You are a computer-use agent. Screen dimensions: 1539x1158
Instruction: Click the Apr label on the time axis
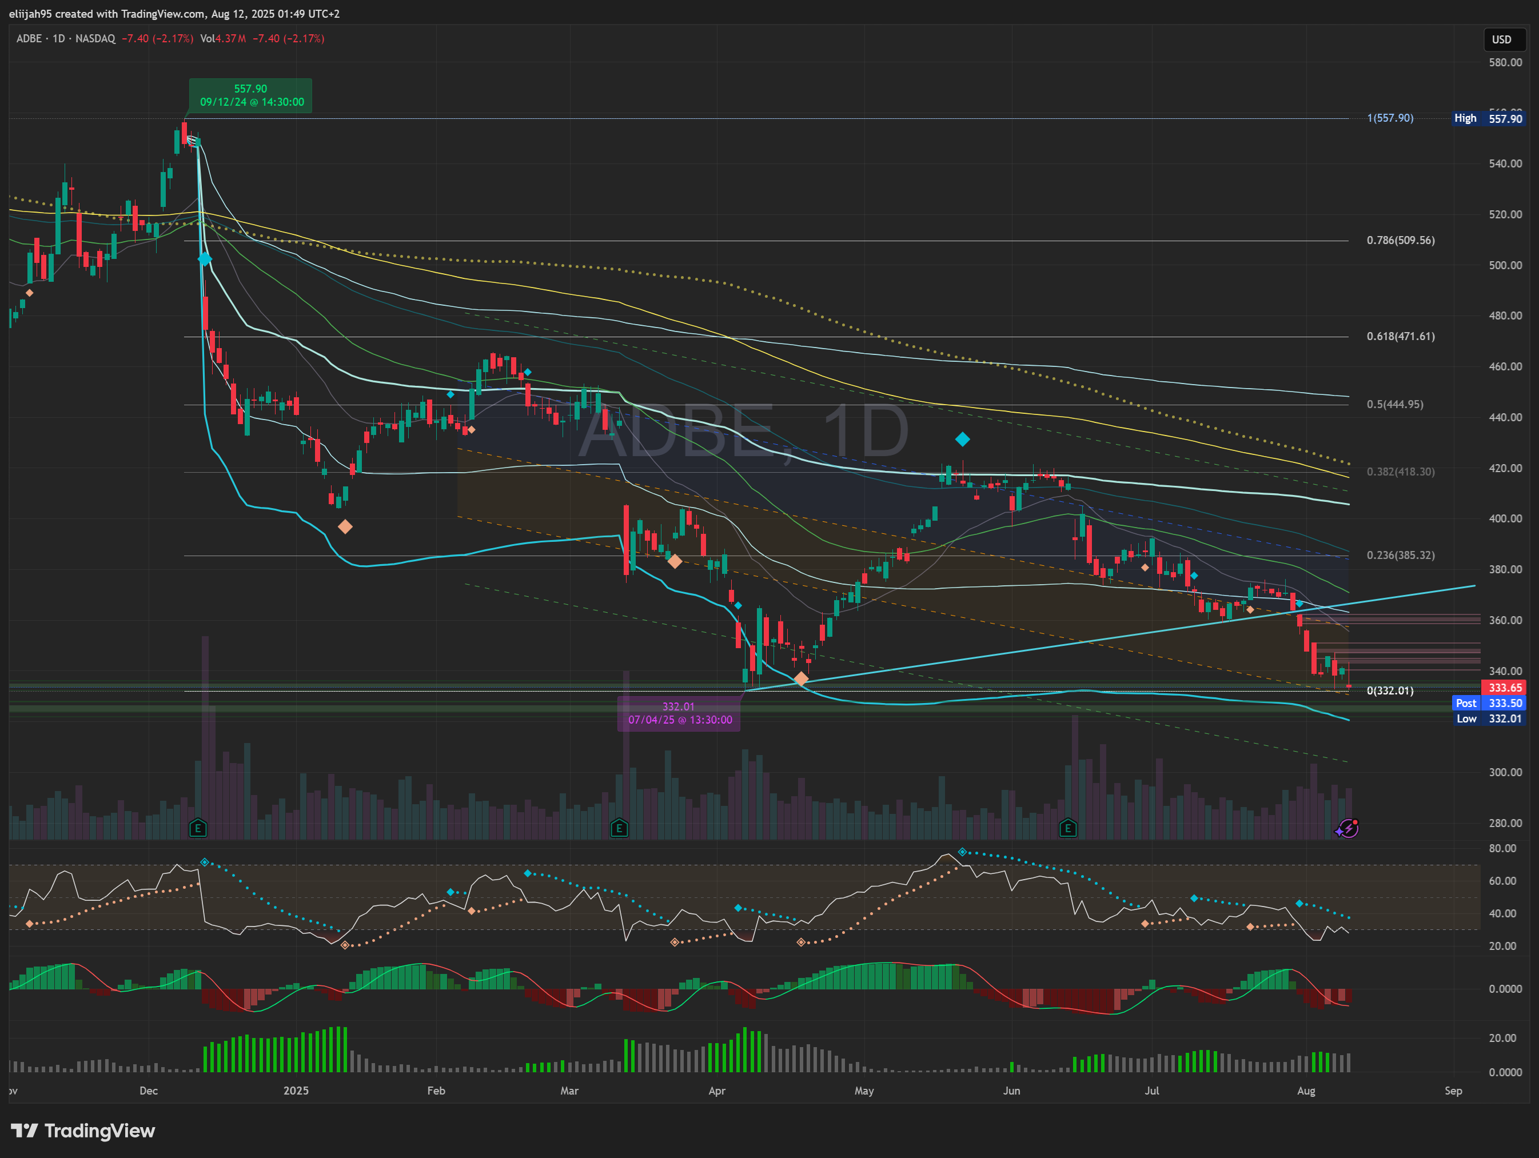[x=717, y=1091]
